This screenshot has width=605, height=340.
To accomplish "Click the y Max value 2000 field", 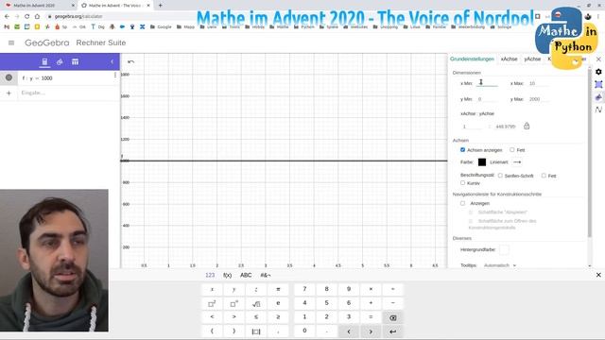I will [x=538, y=99].
